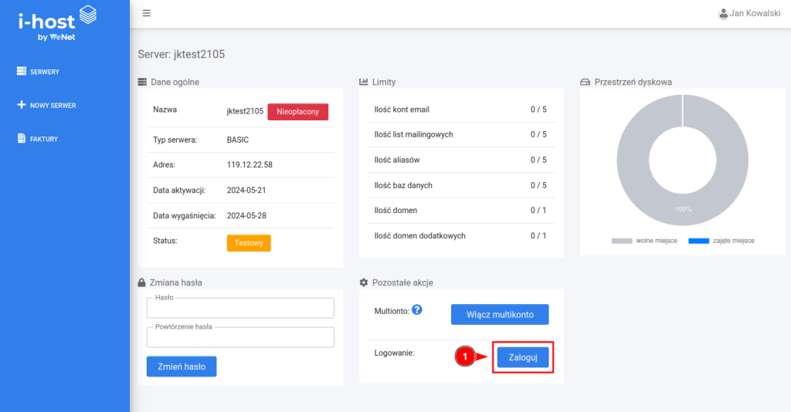The height and width of the screenshot is (412, 791).
Task: Click the Faktury document icon
Action: tap(22, 139)
